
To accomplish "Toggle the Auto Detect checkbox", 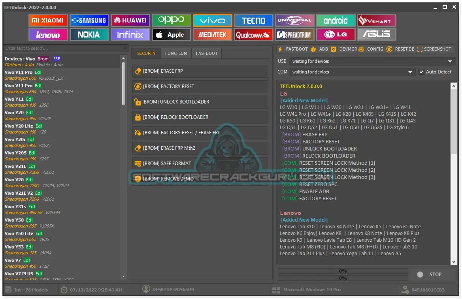I will click(422, 72).
